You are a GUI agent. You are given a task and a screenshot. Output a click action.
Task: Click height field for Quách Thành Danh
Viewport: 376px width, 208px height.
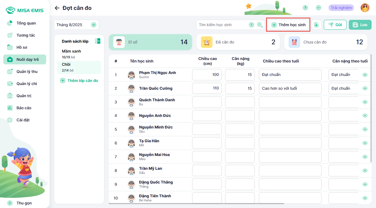(207, 102)
